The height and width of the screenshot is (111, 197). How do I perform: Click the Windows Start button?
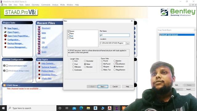(x=3, y=108)
